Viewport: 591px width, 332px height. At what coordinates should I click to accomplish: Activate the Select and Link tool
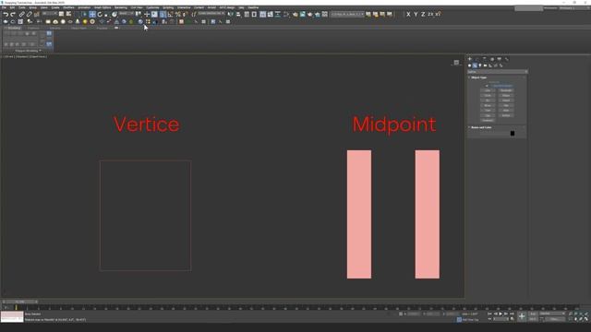coord(21,15)
